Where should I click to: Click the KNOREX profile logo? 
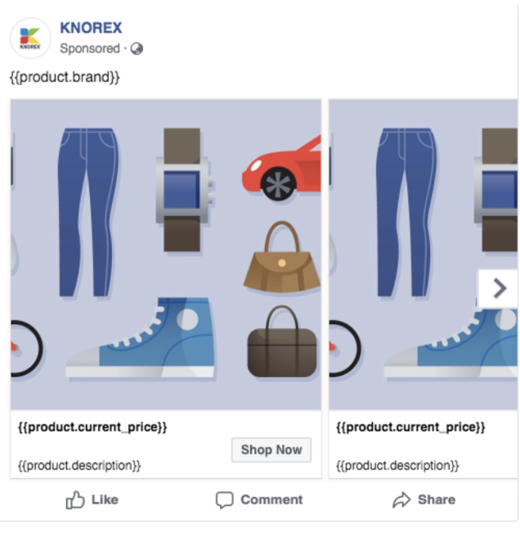click(x=30, y=38)
